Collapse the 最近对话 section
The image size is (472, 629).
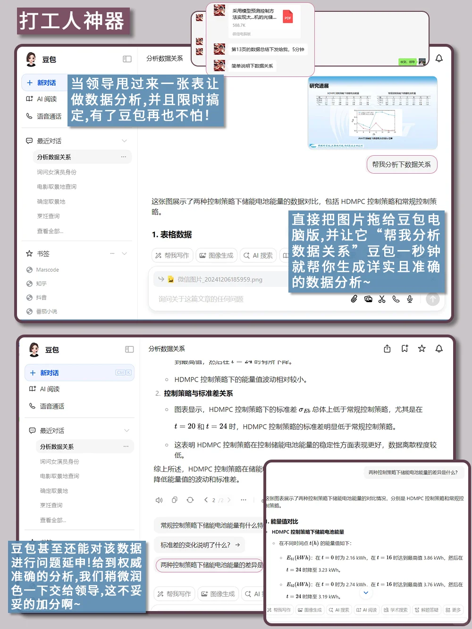[x=124, y=140]
